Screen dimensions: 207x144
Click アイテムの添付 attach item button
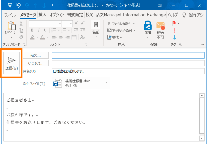tap(121, 31)
